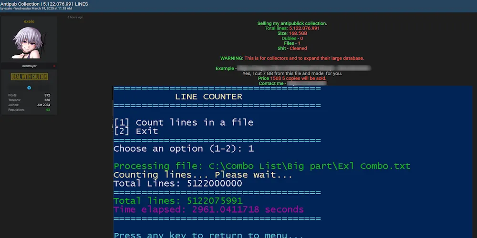Screen dimensions: 477x238
Task: Click the red status dot beside Destroyer
Action: tap(54, 66)
